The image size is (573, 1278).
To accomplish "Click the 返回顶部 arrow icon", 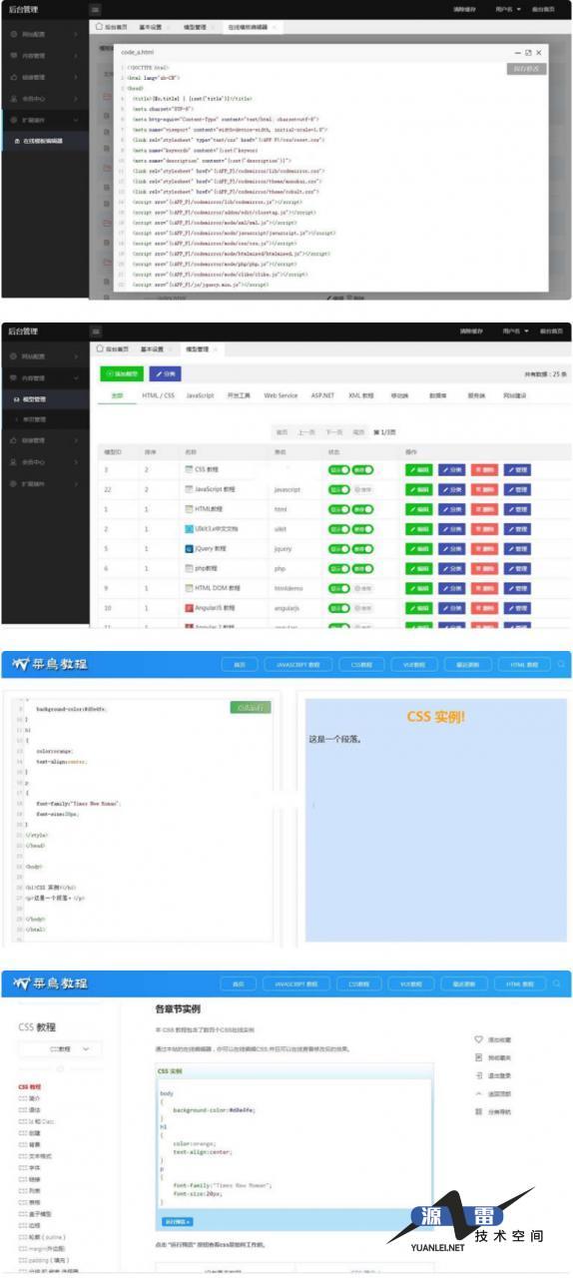I will [x=478, y=1093].
